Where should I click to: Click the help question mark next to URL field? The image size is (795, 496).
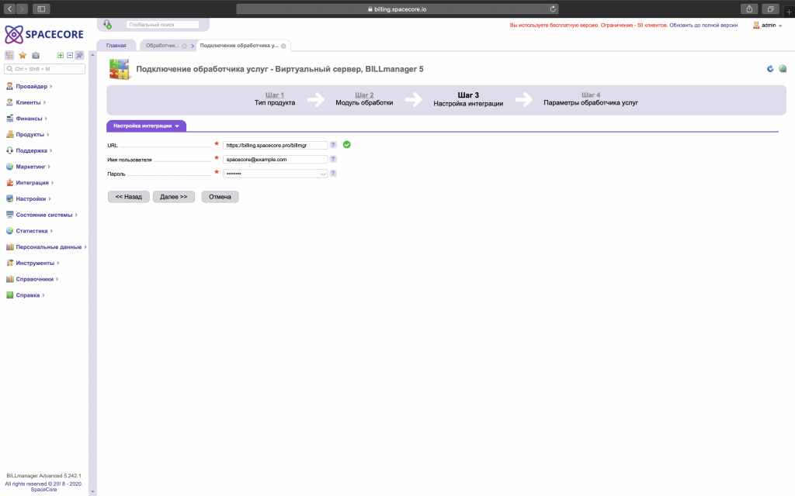333,145
